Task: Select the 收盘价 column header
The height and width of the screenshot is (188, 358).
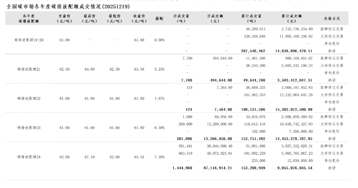Action: tap(139, 18)
